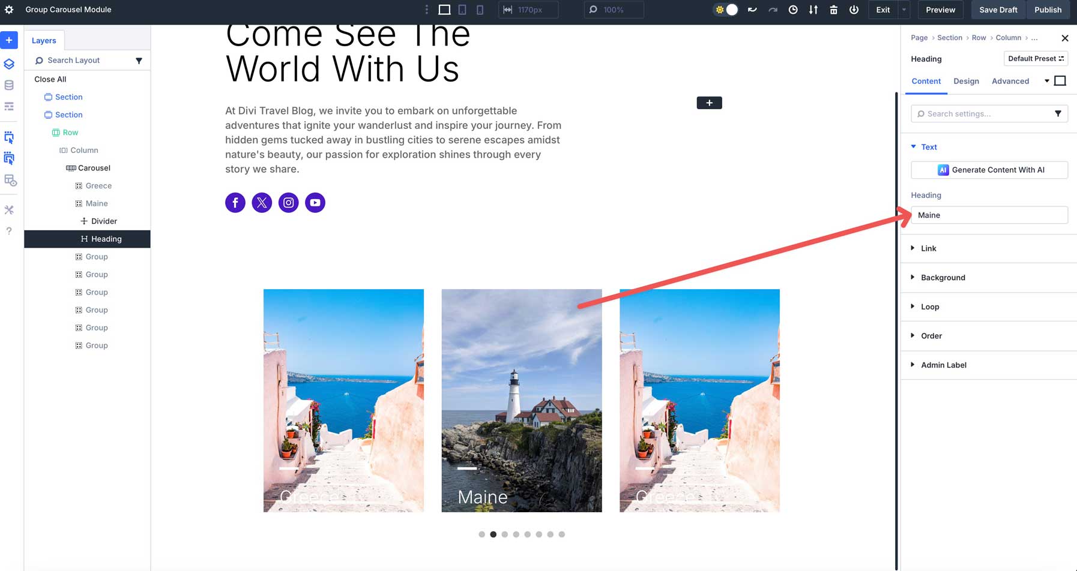Open the editing history panel
Viewport: 1077px width, 571px height.
pos(793,10)
